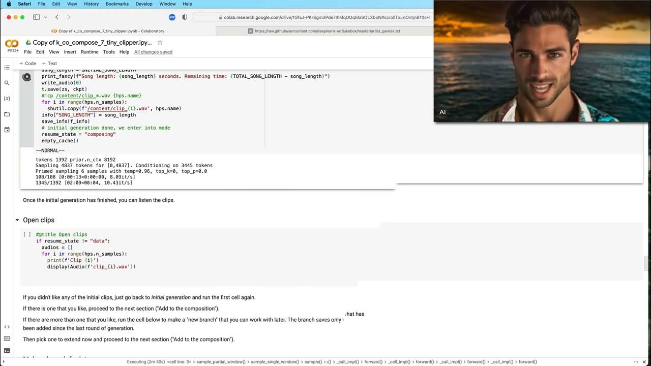
Task: Click the Safari address bar
Action: [x=313, y=17]
